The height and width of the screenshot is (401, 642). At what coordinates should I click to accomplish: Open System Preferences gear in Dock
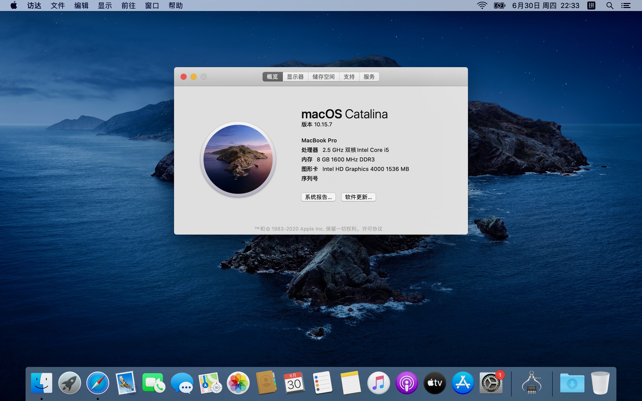coord(491,383)
